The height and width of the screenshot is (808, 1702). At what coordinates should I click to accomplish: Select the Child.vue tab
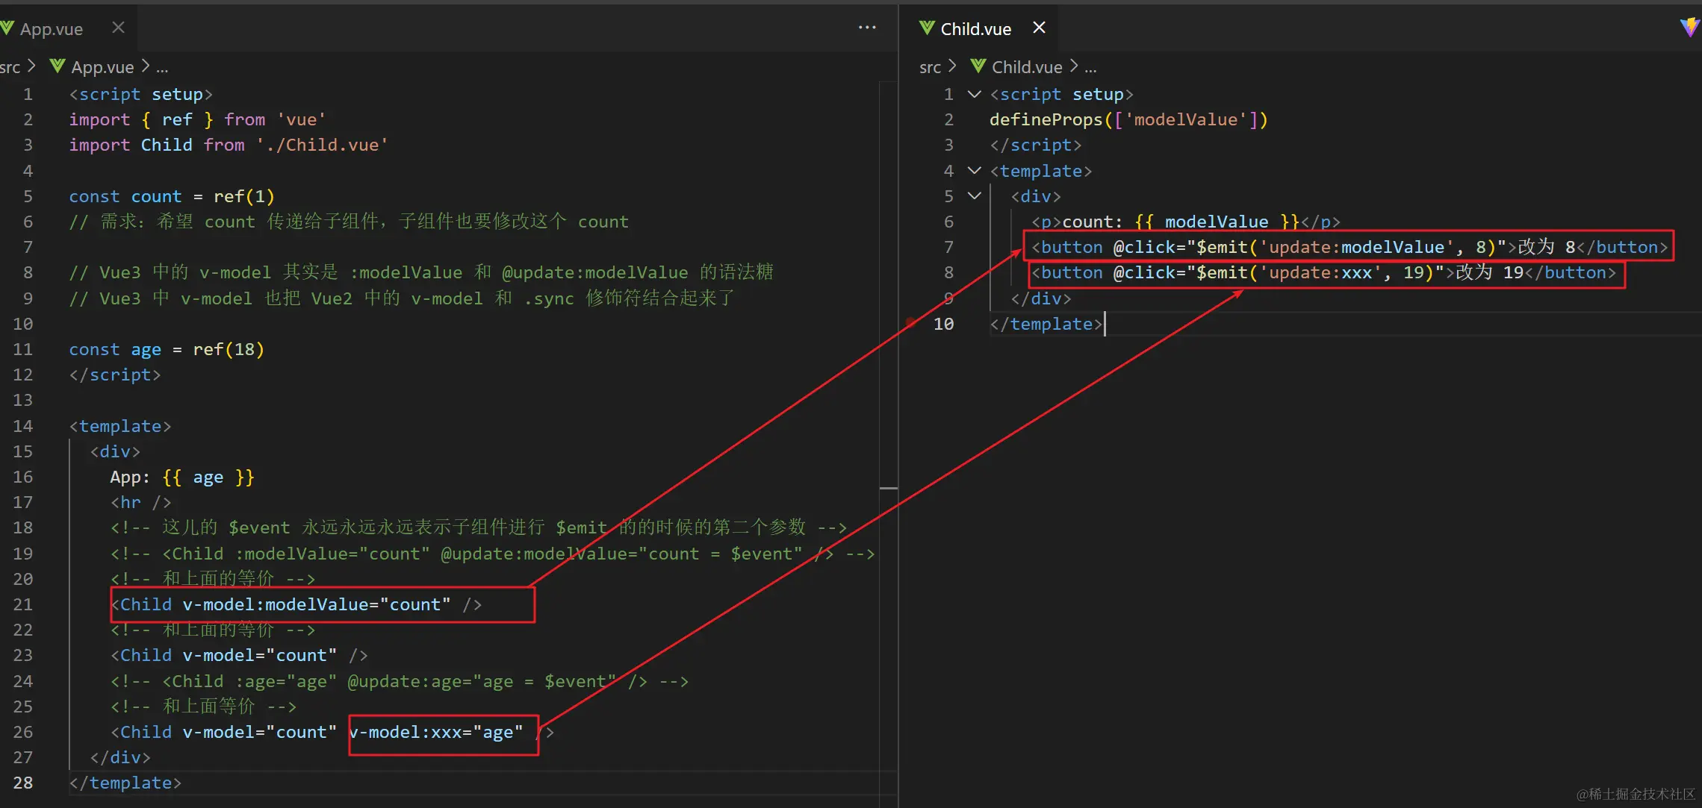(x=975, y=29)
